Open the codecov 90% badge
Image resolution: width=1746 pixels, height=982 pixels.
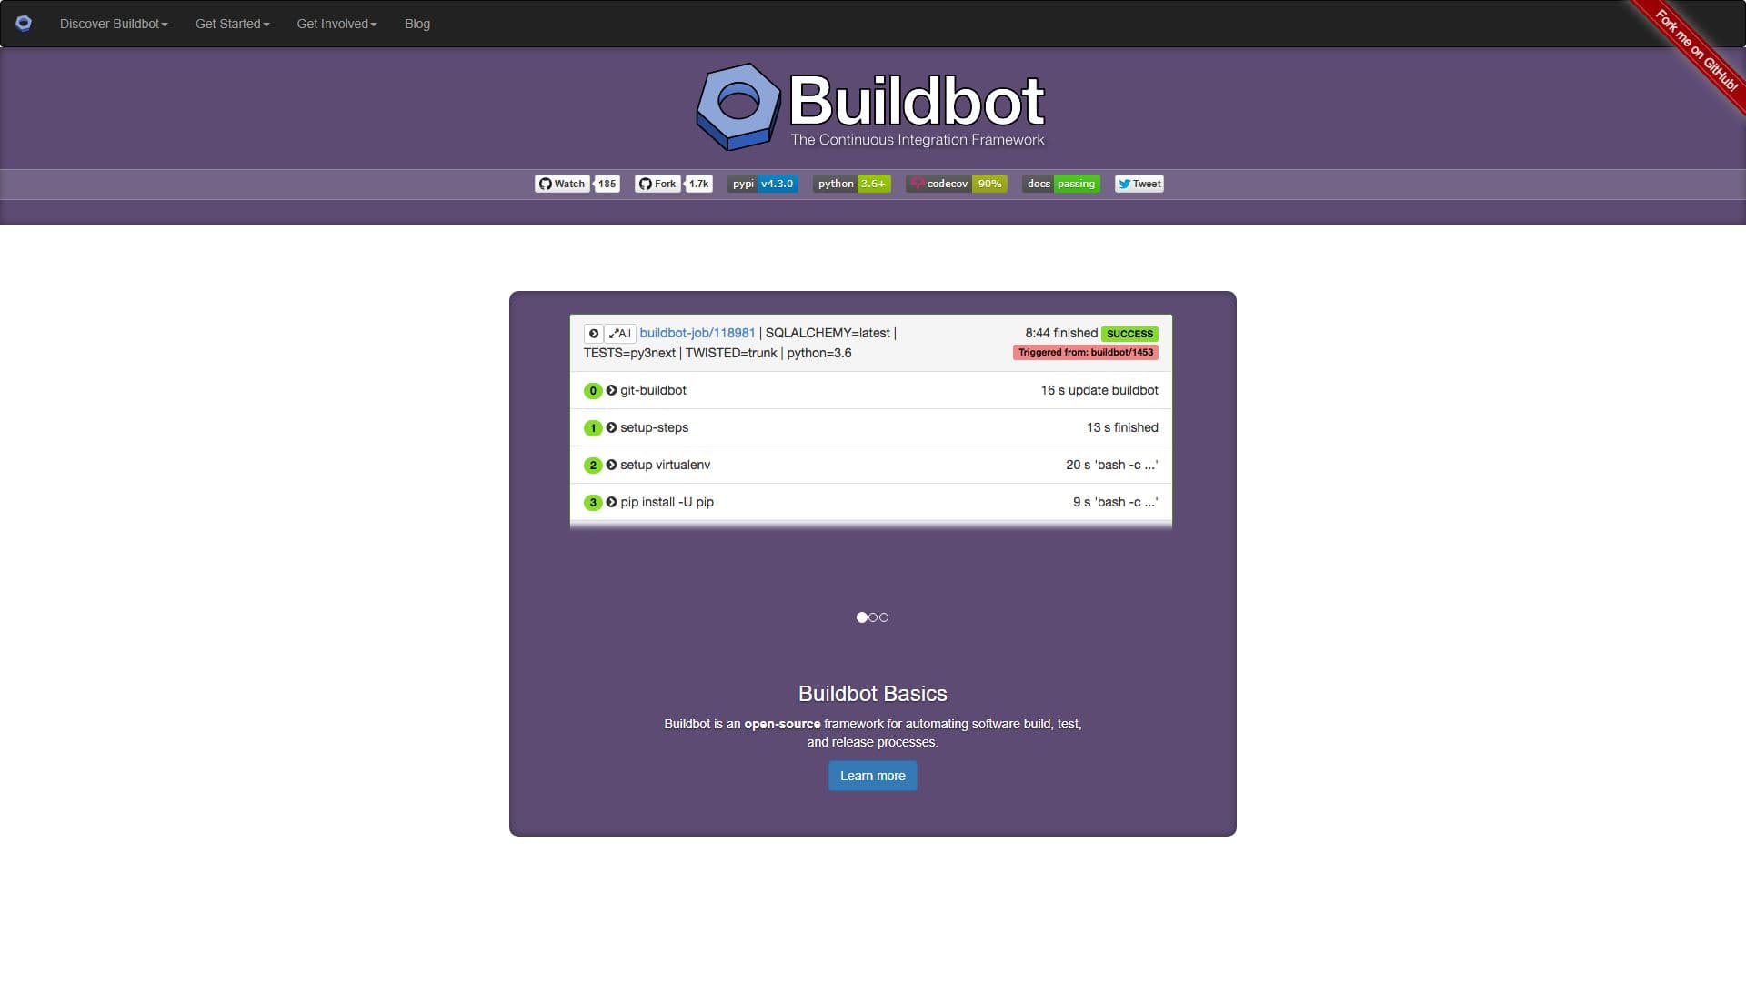pos(957,184)
